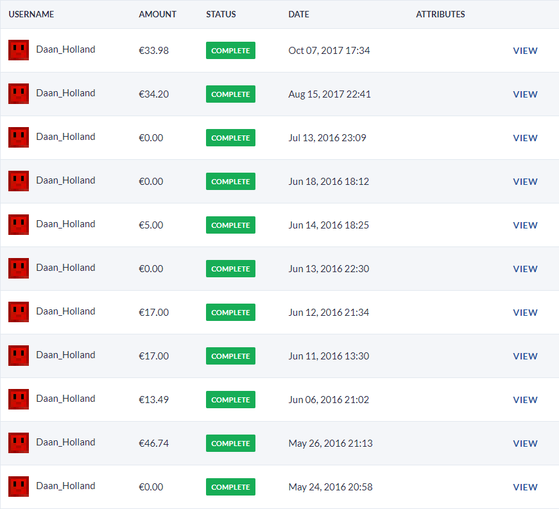Click the Status column header
The height and width of the screenshot is (509, 559).
pos(221,14)
